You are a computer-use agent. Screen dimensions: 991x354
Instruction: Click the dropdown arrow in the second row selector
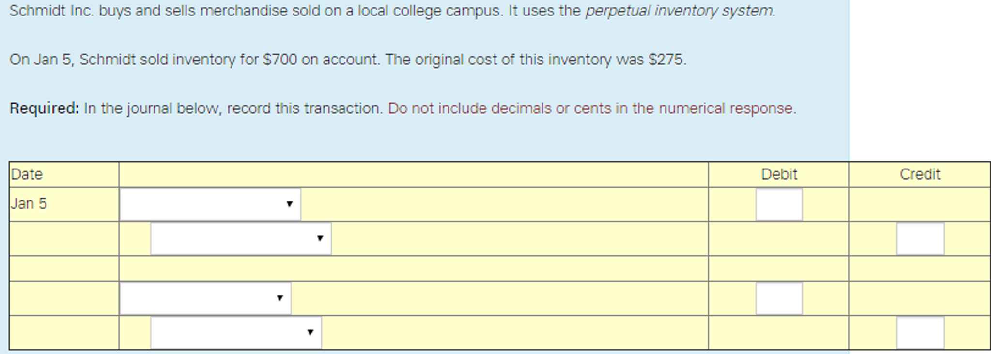click(x=321, y=238)
